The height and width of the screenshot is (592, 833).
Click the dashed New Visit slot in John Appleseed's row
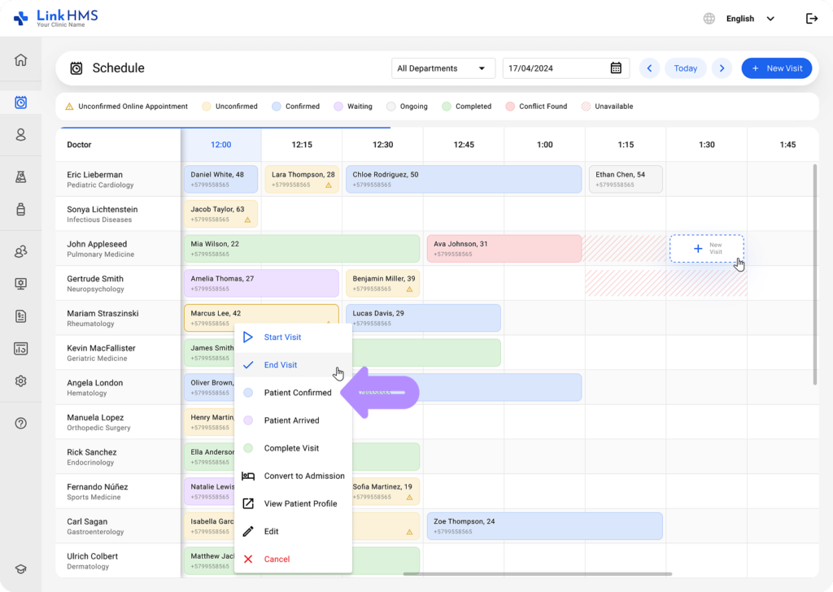tap(707, 249)
